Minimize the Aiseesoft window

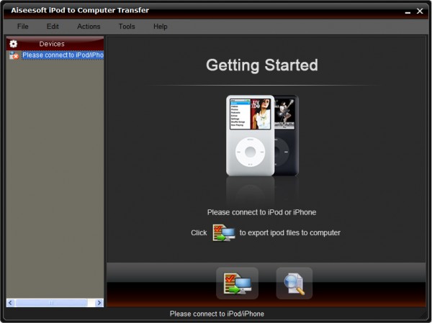408,12
